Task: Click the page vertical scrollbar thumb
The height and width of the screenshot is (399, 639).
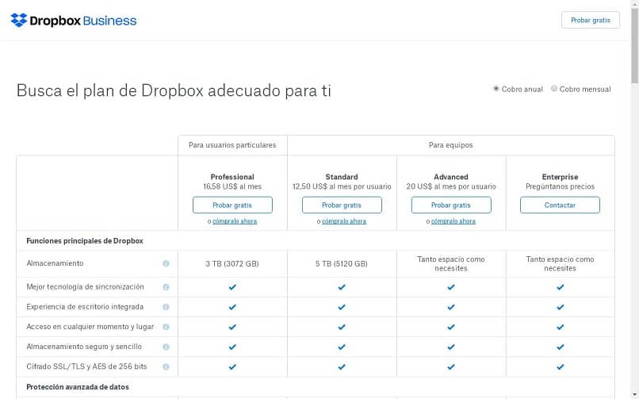Action: 635,45
